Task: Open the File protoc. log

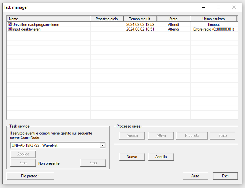Action: point(30,176)
